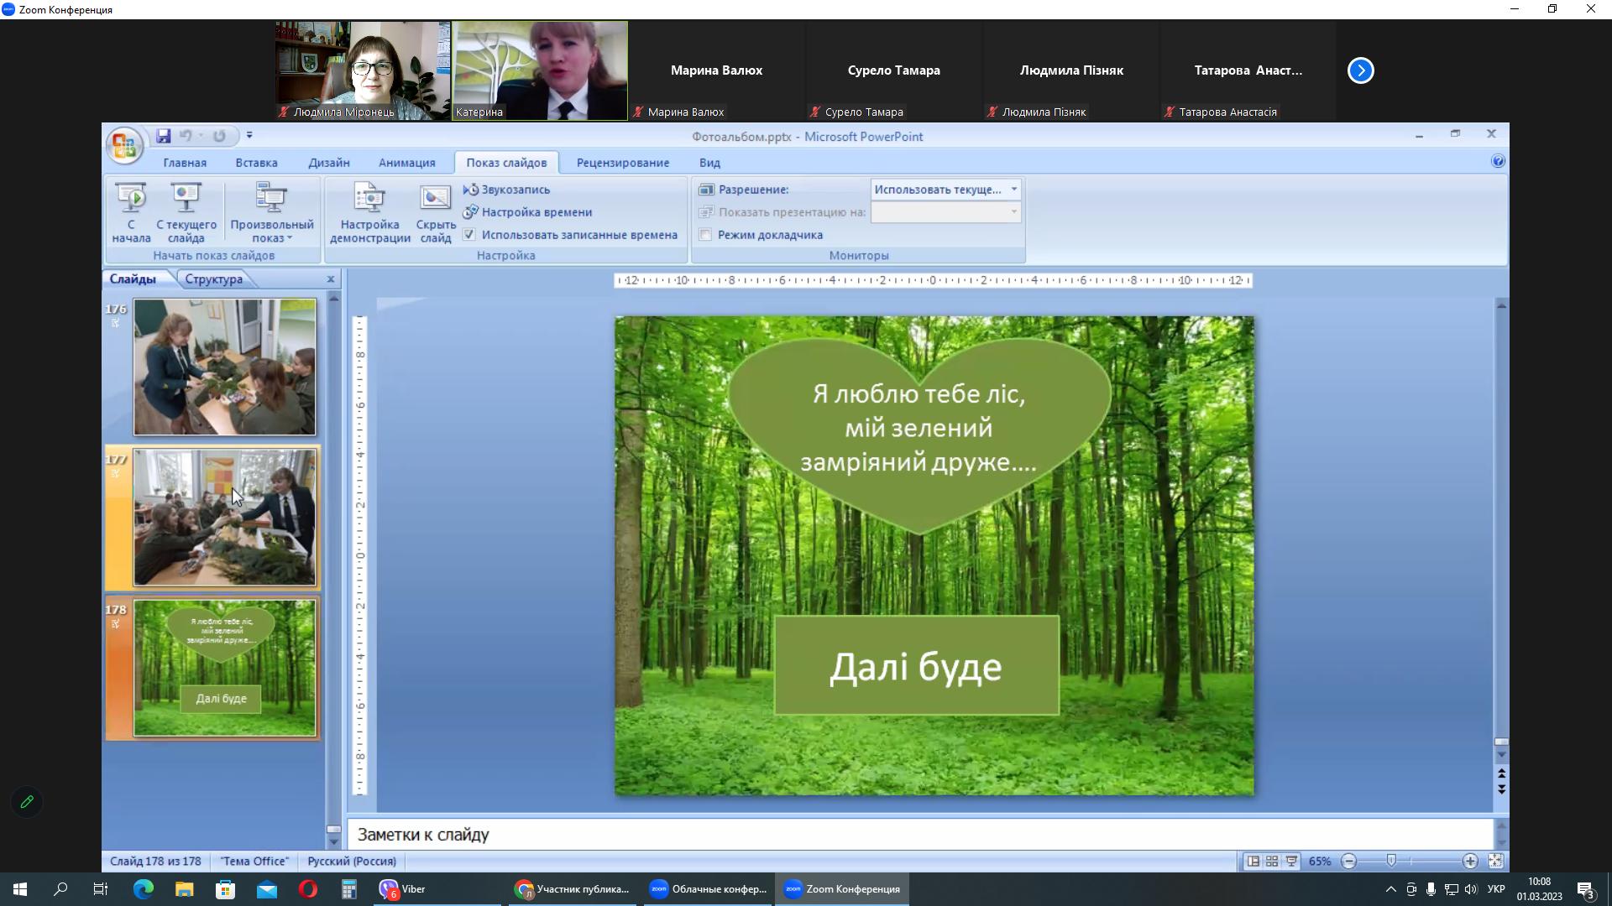Start show from current slide

coord(186,199)
